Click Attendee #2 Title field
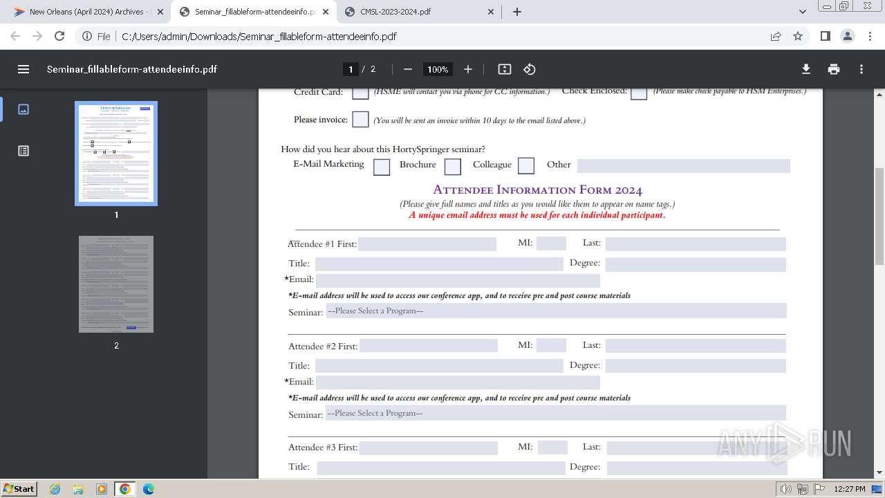Viewport: 885px width, 498px height. 439,366
